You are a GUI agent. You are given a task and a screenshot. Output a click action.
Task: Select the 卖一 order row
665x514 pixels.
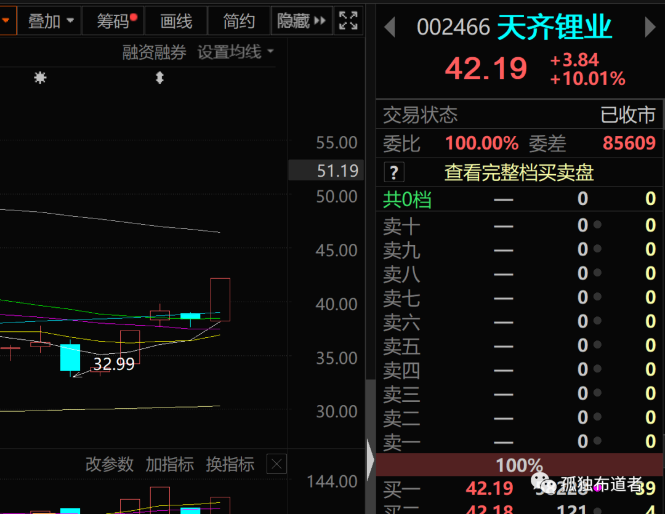(x=520, y=442)
